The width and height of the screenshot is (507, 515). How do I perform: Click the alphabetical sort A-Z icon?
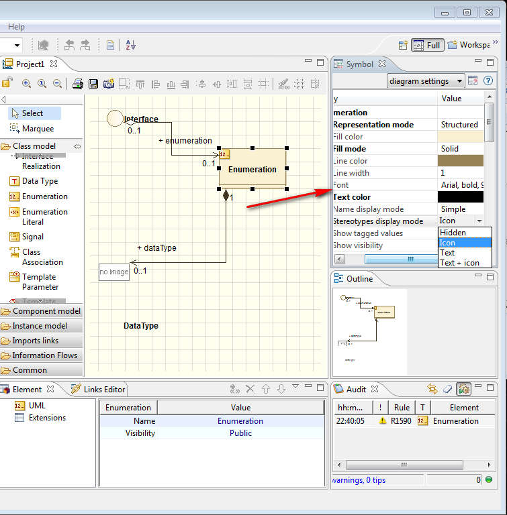coord(130,45)
